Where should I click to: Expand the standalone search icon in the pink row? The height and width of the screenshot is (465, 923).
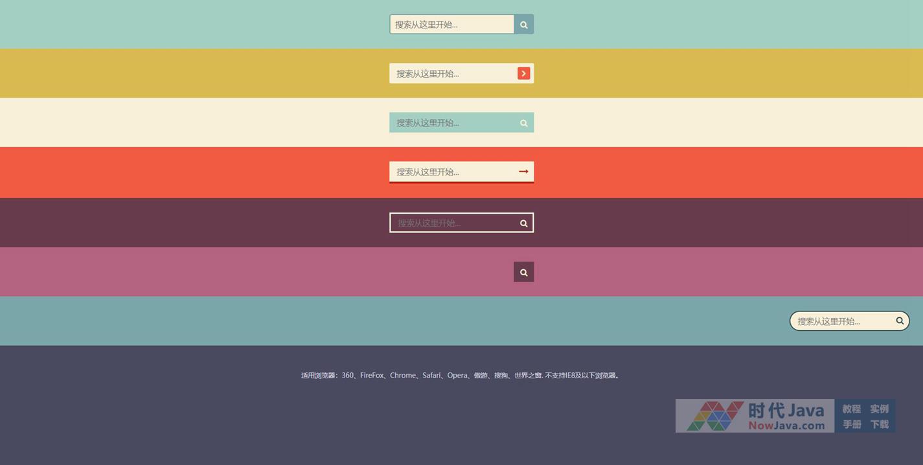pyautogui.click(x=523, y=272)
